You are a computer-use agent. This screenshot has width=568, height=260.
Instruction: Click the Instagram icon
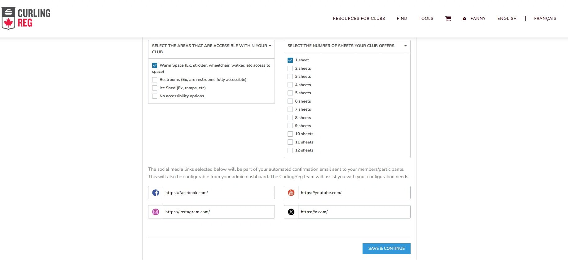coord(156,212)
